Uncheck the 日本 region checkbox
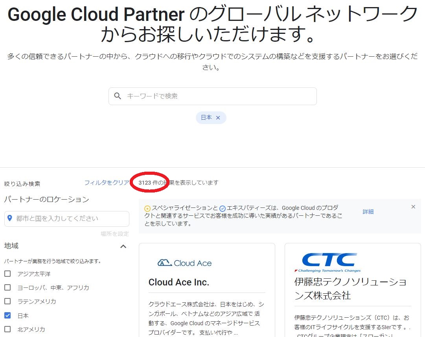This screenshot has width=425, height=337. [7, 315]
